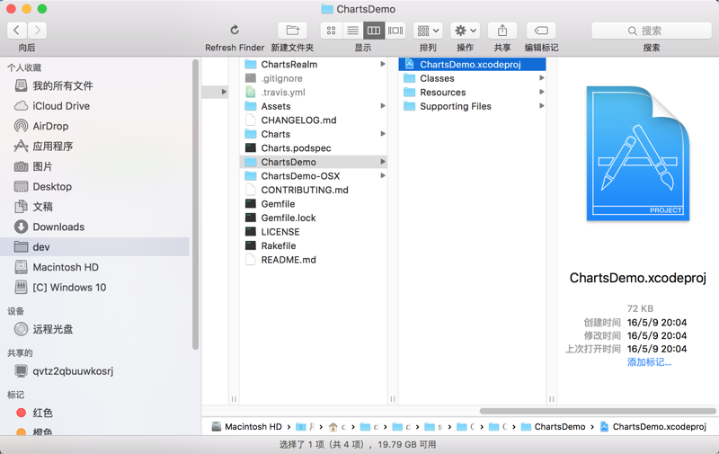Click the sidebar vertical scrollbar
Viewport: 719px width, 454px height.
[x=195, y=204]
